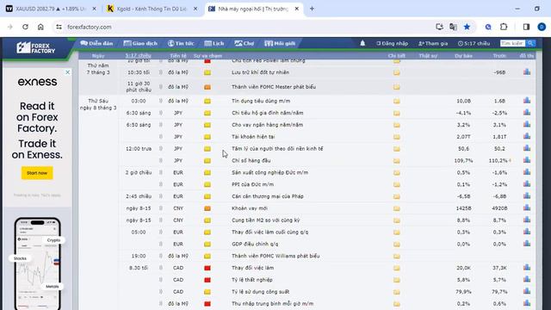Click the Tham gia join link
The height and width of the screenshot is (310, 551).
pyautogui.click(x=433, y=44)
